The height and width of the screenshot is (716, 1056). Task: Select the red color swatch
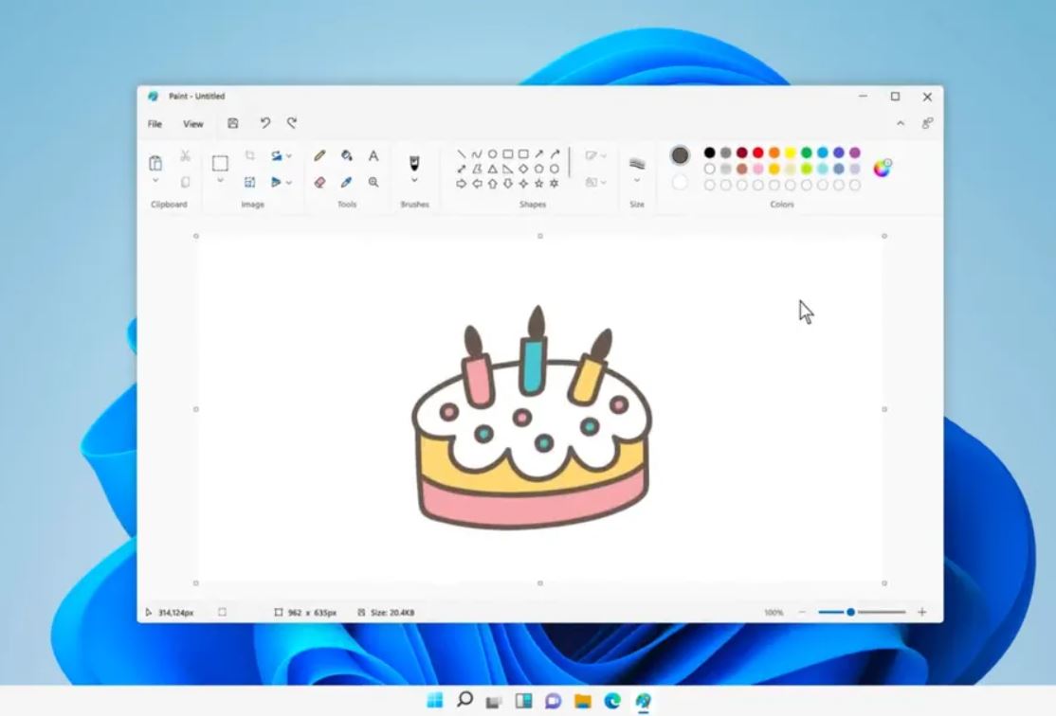pos(756,152)
